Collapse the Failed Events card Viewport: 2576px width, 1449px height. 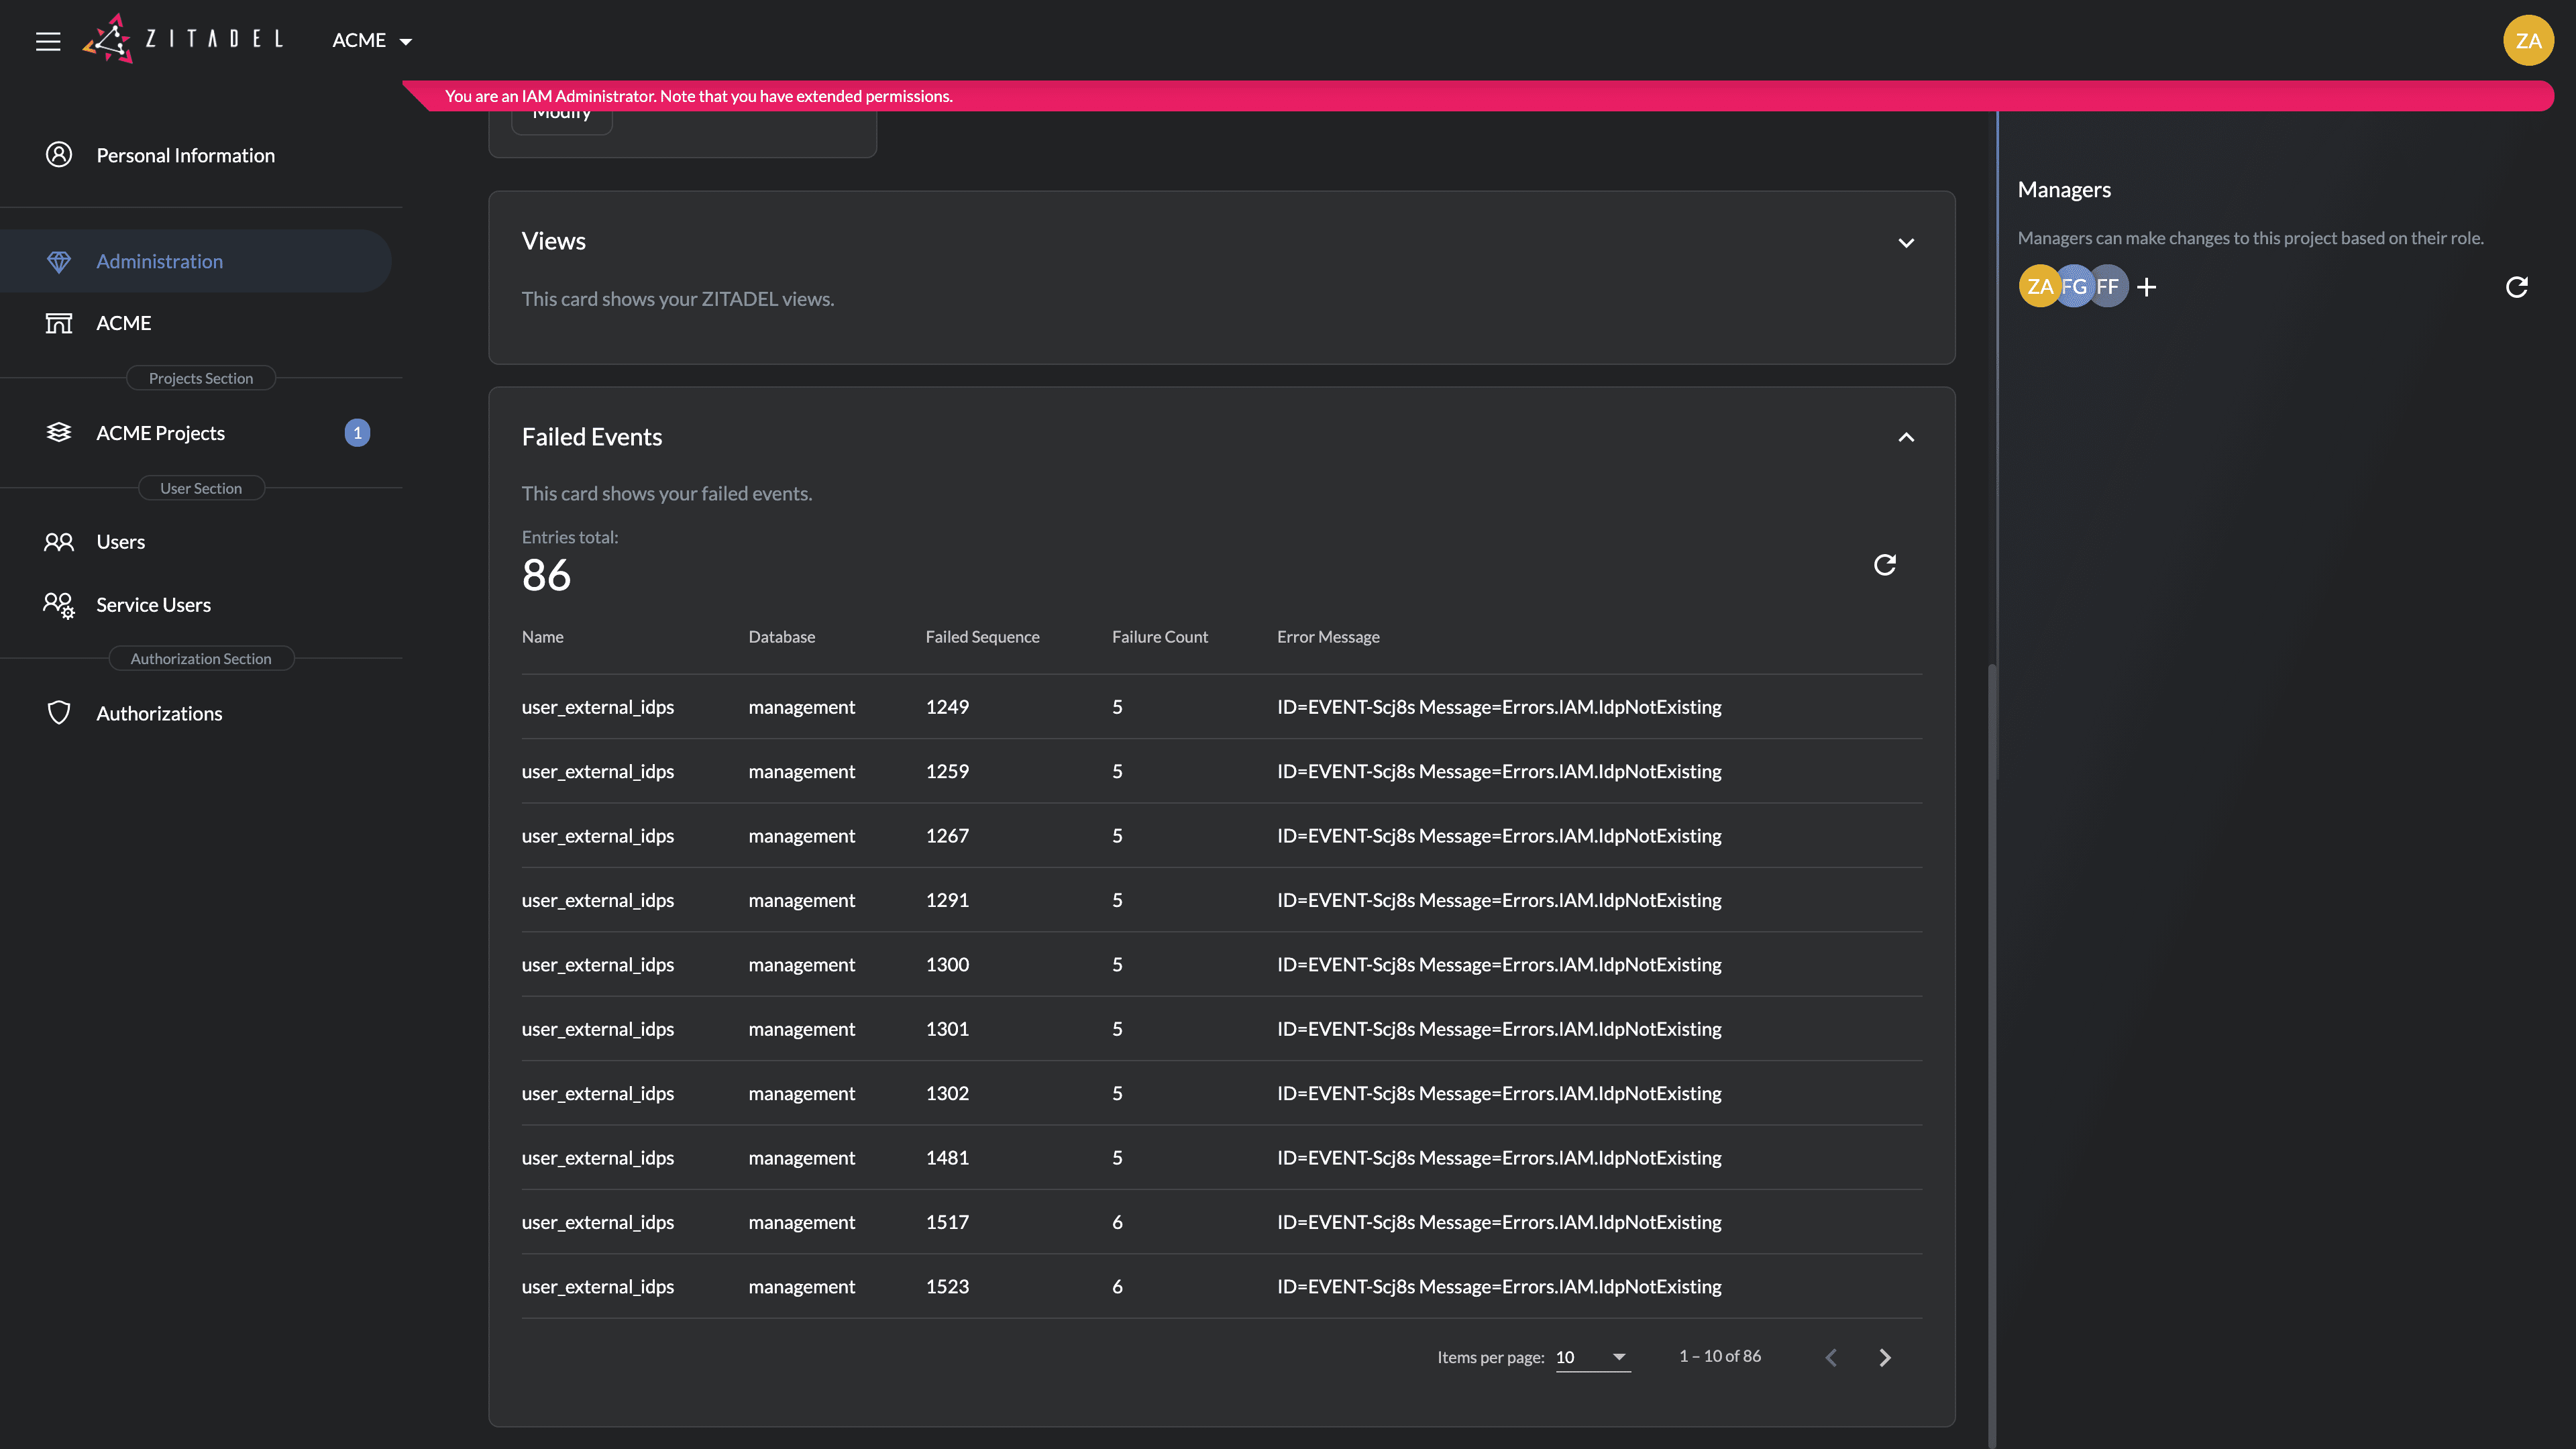pyautogui.click(x=1906, y=437)
